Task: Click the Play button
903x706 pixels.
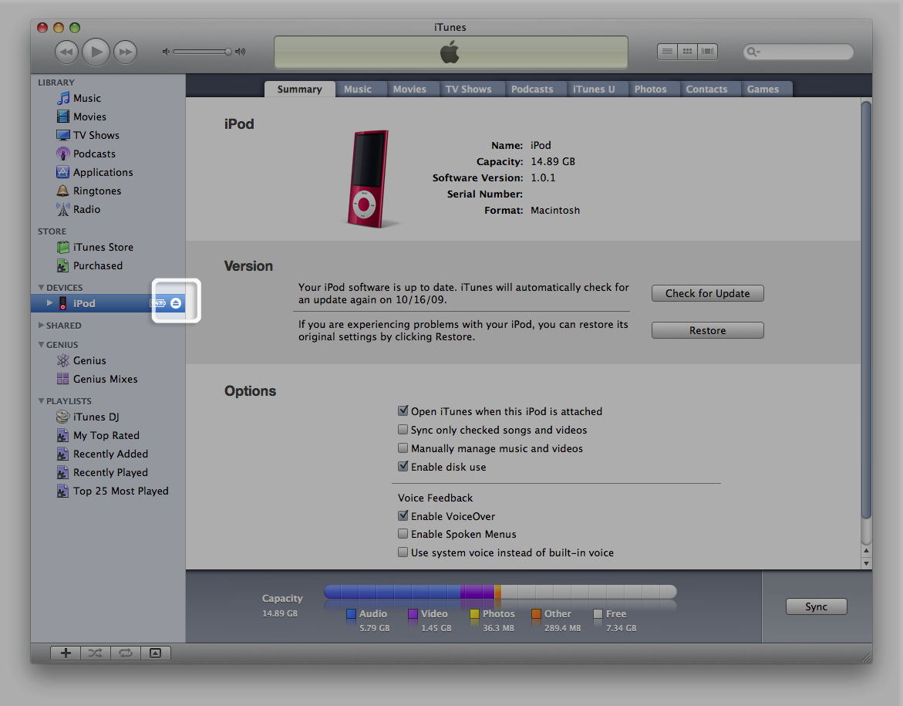Action: point(96,52)
